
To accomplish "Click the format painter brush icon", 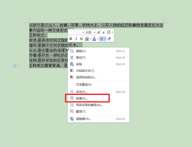I will [109, 39].
